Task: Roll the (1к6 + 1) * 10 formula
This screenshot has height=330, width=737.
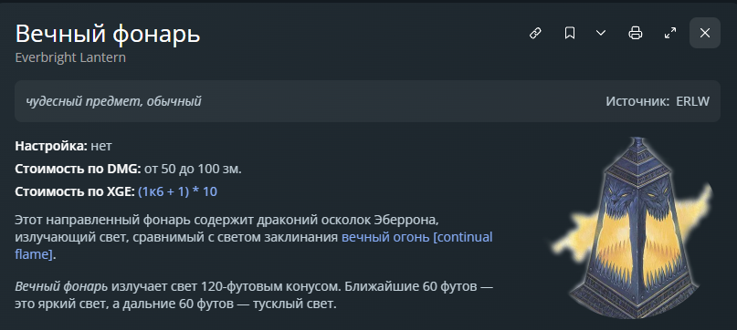Action: coord(178,191)
